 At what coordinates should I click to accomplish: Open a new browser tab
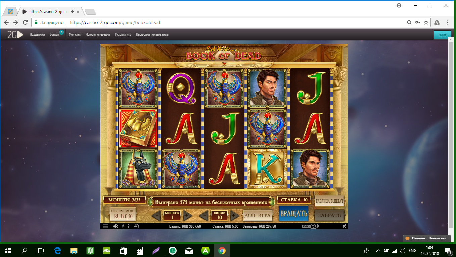pos(90,12)
